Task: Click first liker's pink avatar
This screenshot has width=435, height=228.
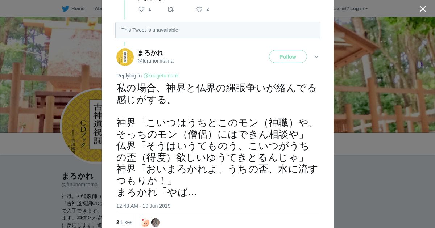Action: 145,223
